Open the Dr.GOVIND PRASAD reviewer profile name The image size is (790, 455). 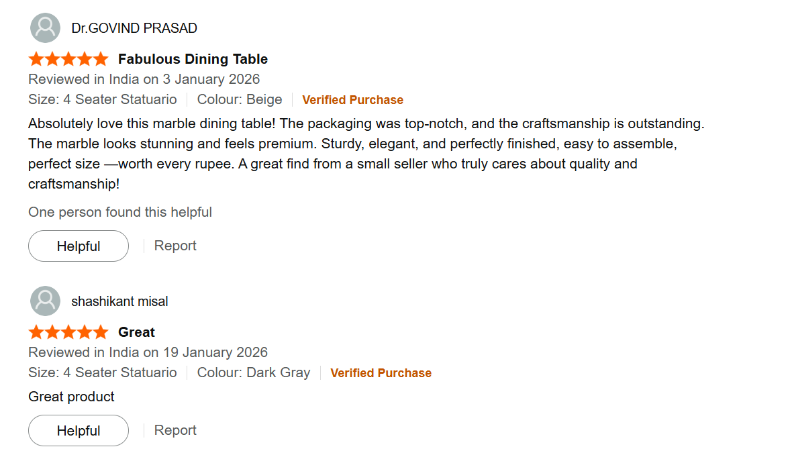134,28
